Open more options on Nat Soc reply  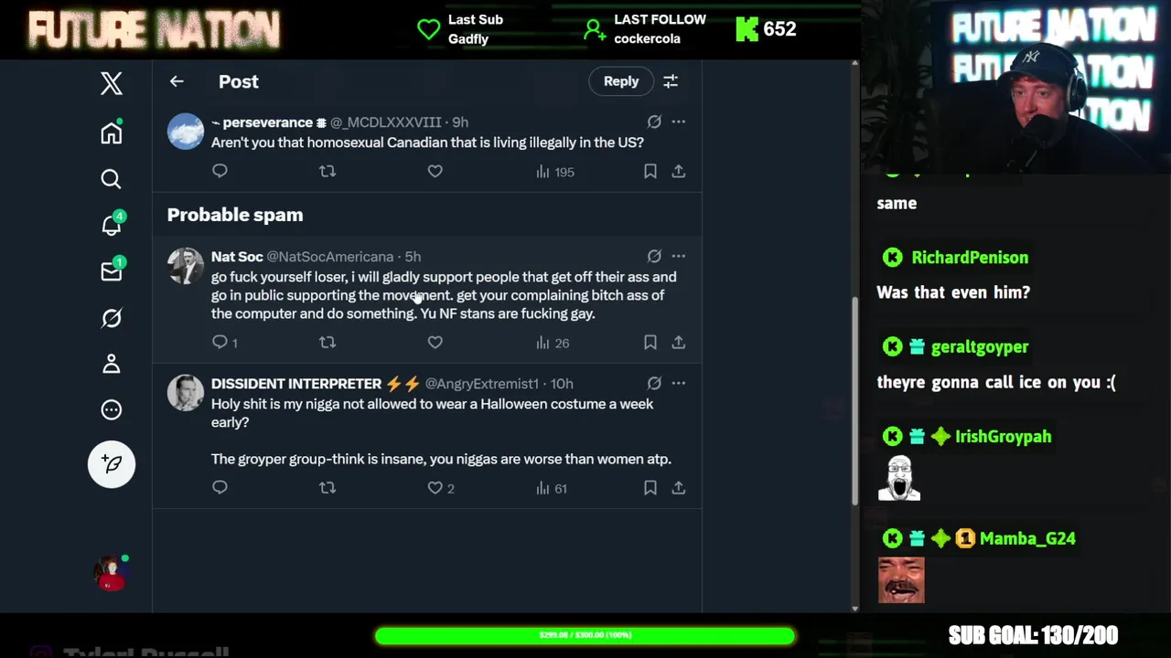[x=678, y=256]
